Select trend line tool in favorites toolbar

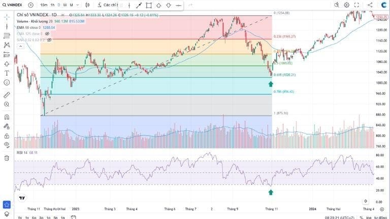point(139,5)
